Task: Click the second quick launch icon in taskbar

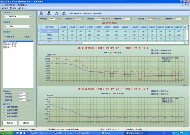Action: 21,133
